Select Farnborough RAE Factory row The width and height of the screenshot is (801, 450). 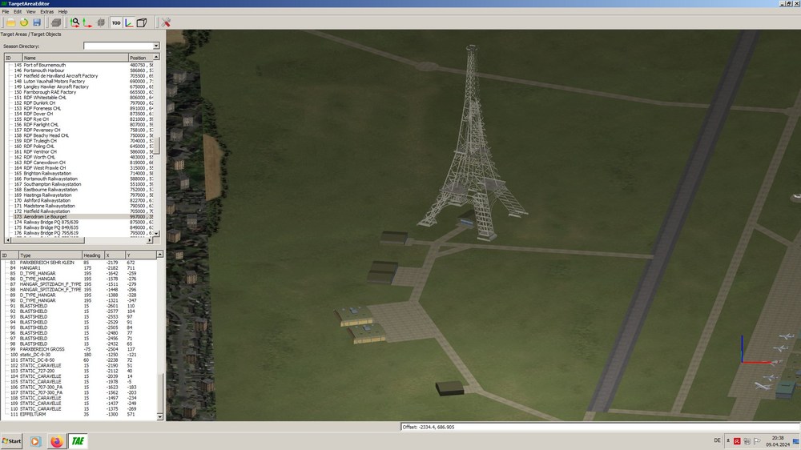coord(78,92)
